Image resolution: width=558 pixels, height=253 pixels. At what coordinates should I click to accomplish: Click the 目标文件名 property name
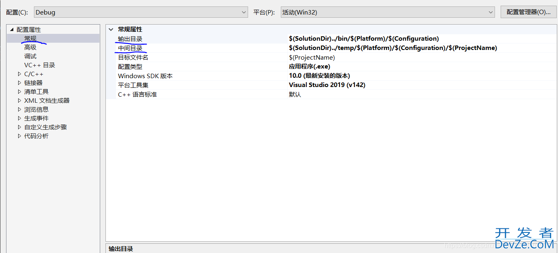133,57
